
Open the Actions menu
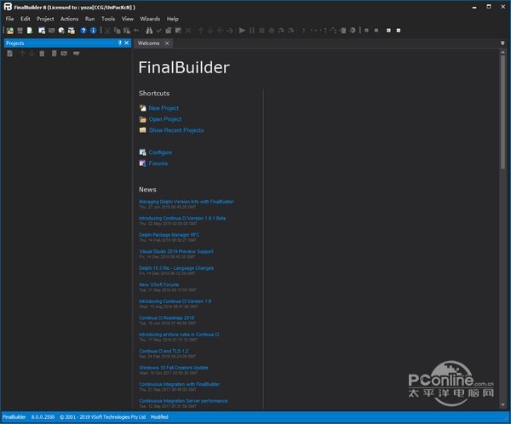69,18
